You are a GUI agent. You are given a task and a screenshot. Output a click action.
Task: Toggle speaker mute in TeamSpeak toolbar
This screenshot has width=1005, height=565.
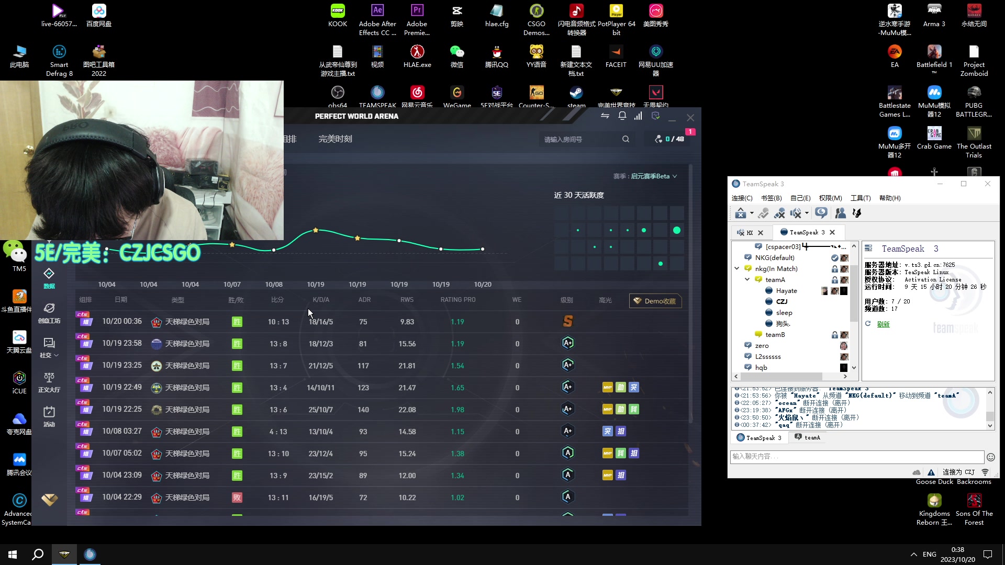point(796,213)
